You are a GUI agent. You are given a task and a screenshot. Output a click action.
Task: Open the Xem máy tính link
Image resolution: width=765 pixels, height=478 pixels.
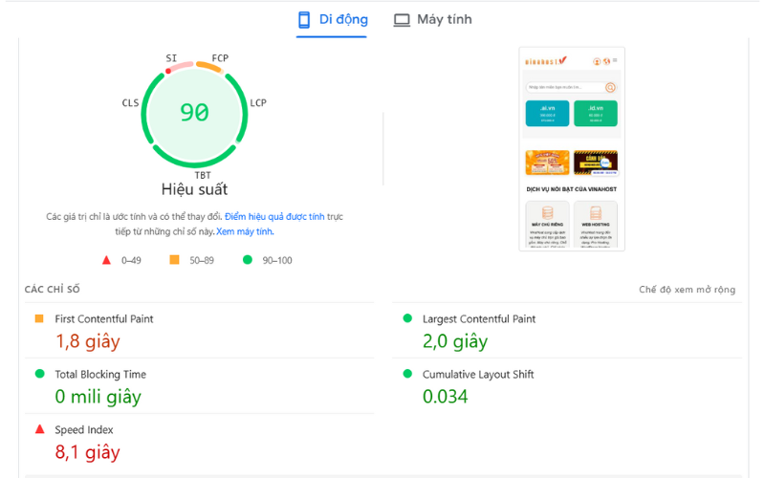[245, 231]
